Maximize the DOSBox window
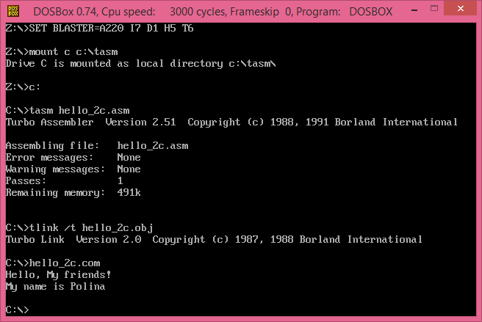The height and width of the screenshot is (322, 482). point(434,9)
